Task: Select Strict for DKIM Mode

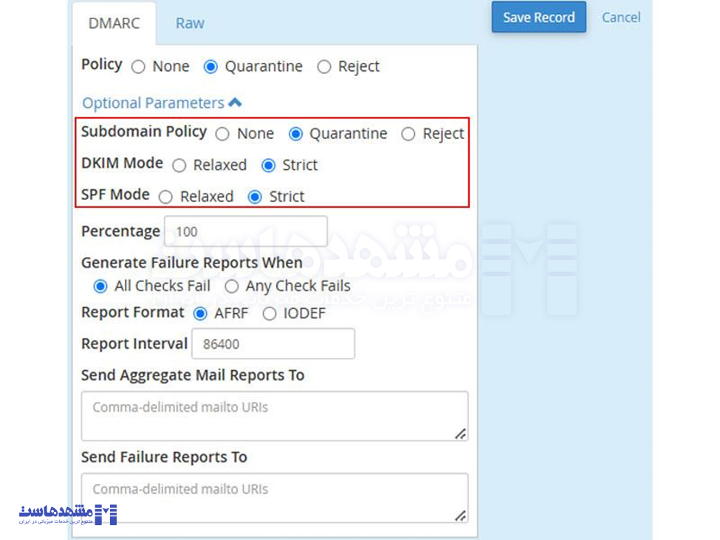Action: (x=269, y=165)
